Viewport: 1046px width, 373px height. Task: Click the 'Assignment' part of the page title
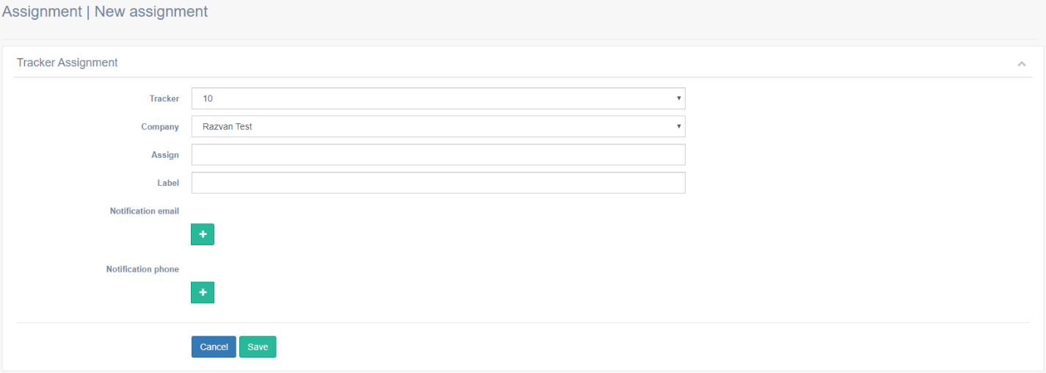click(42, 12)
